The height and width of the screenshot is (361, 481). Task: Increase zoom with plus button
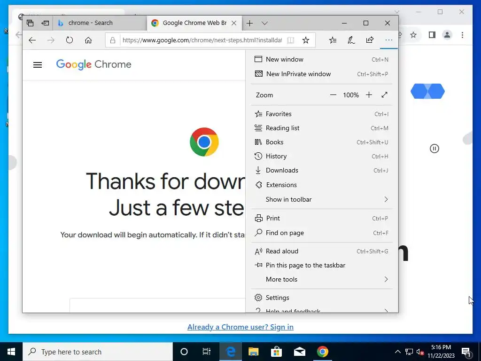[369, 95]
